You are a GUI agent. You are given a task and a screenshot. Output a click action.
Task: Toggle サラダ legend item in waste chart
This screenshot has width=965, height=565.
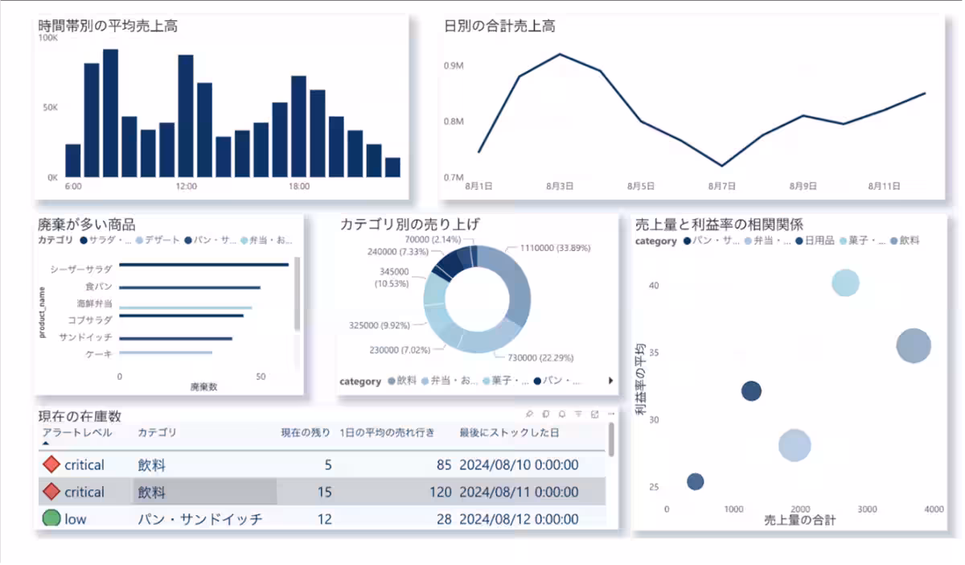[106, 240]
